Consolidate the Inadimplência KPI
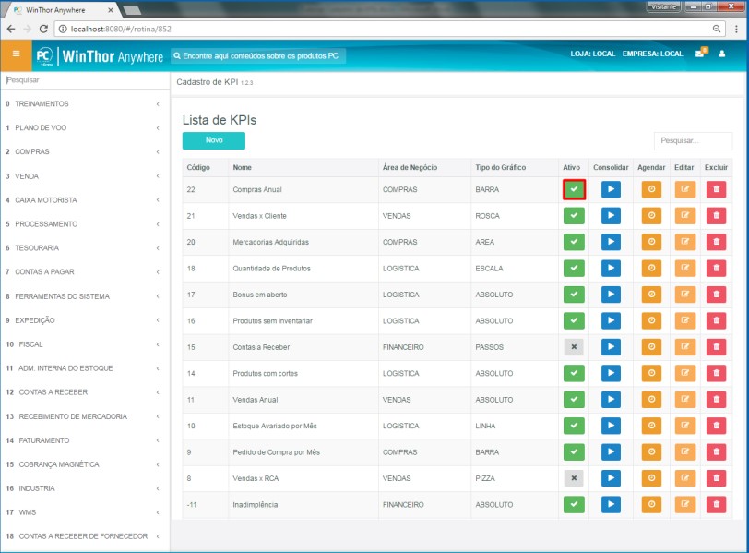Screen dimensions: 749x553 pos(611,504)
